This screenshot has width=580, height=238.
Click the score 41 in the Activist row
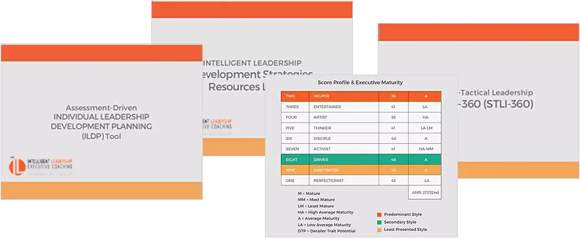[x=393, y=149]
